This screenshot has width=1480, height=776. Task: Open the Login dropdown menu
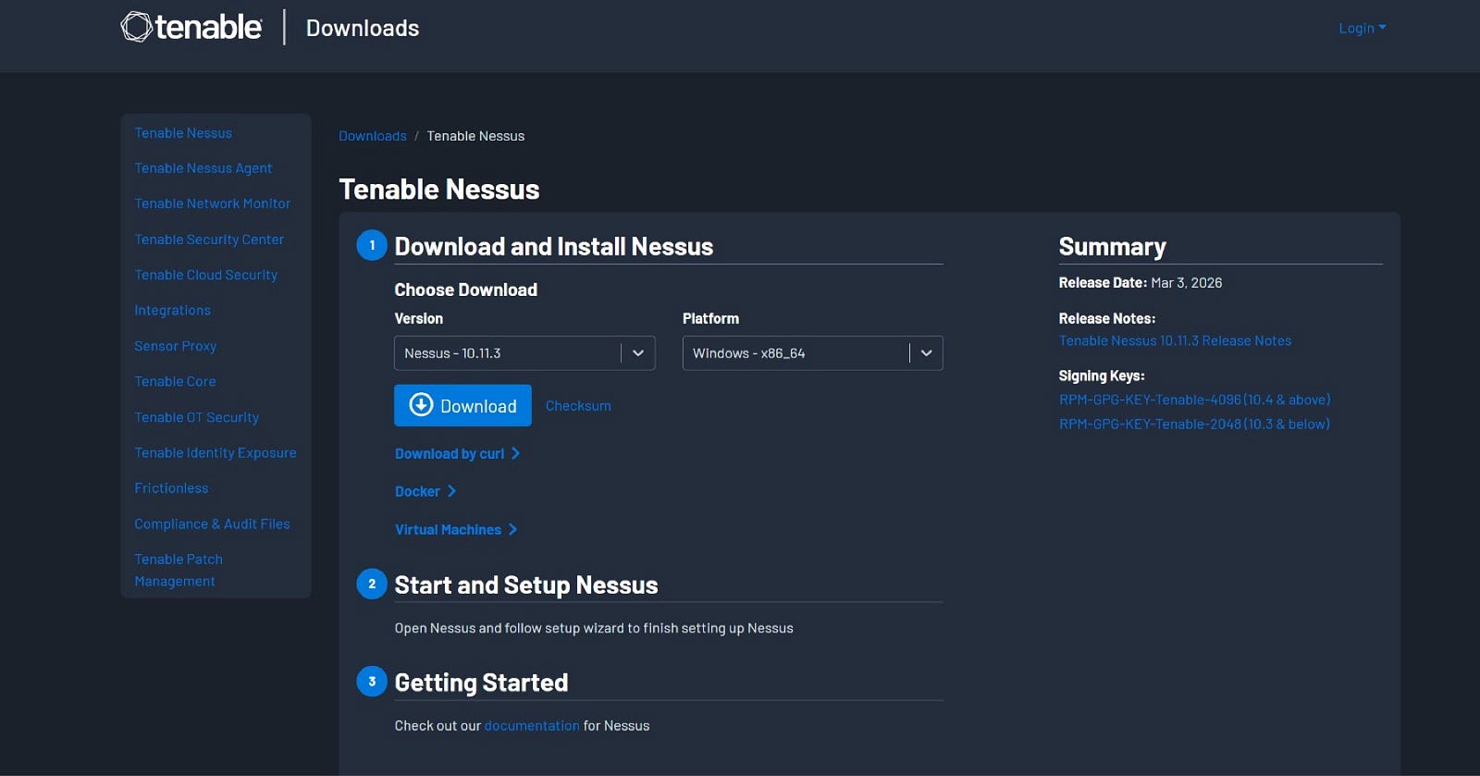pyautogui.click(x=1363, y=28)
